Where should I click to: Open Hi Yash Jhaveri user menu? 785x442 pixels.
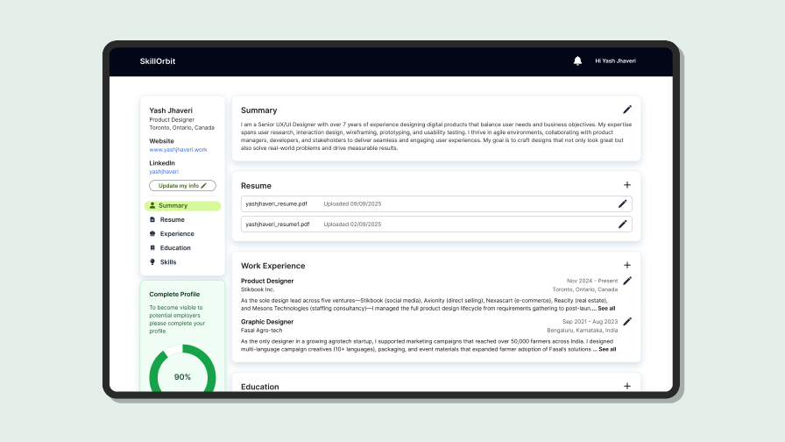pyautogui.click(x=615, y=61)
